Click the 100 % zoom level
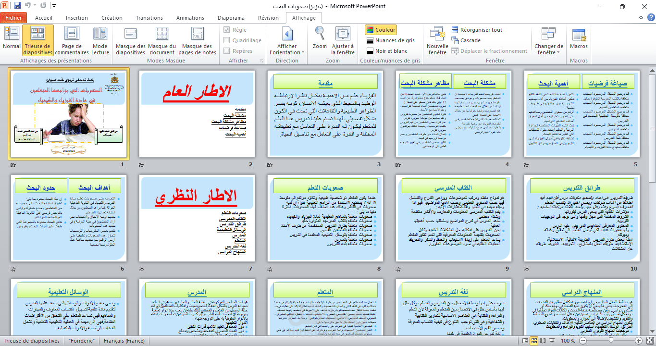 (x=568, y=341)
